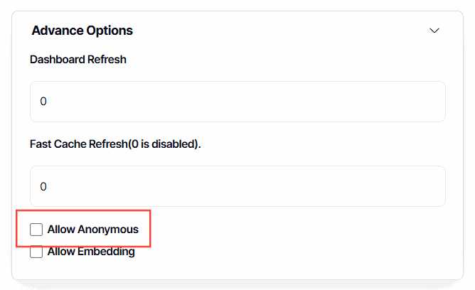
Task: Collapse the Advance Options chevron
Action: click(x=435, y=31)
